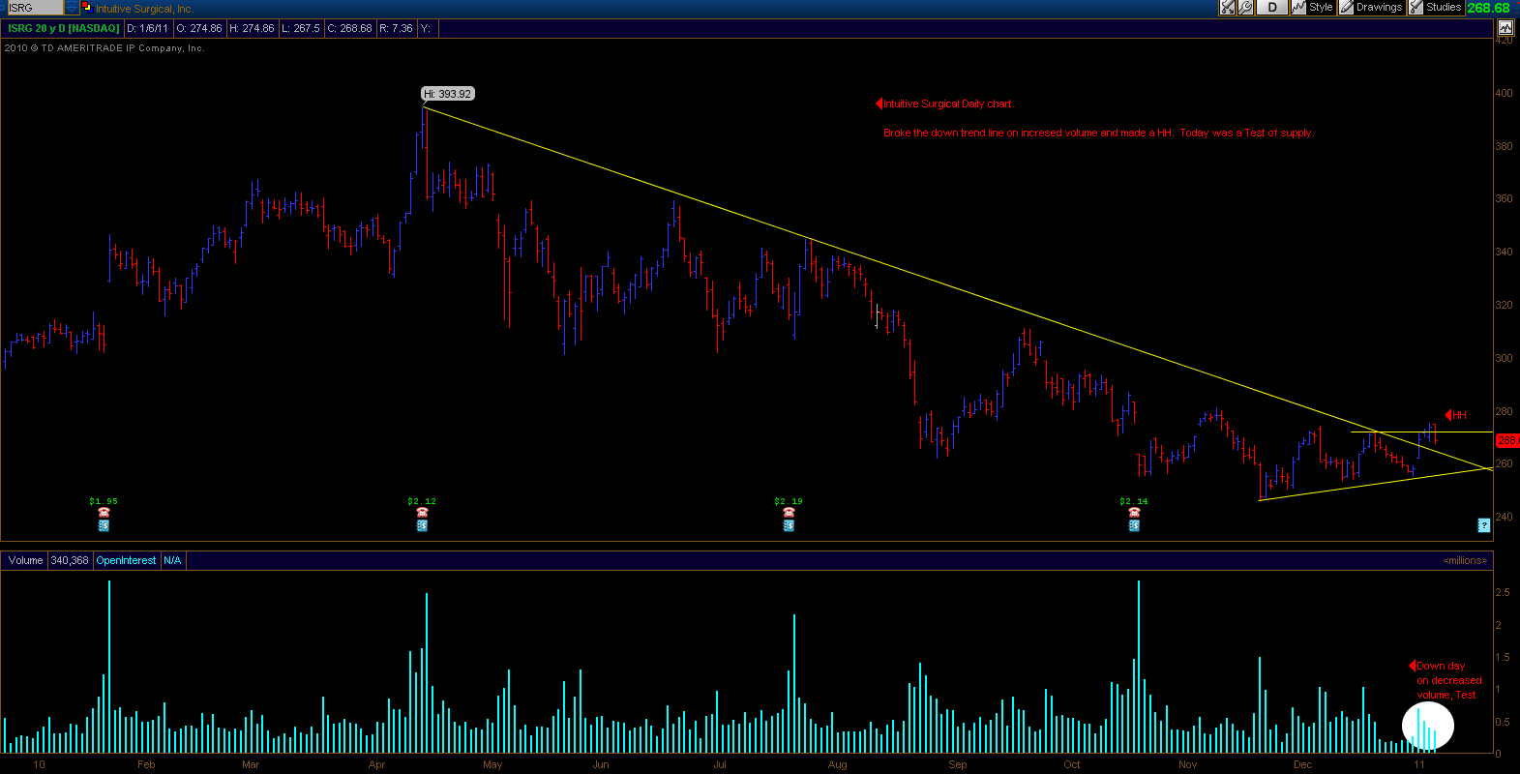This screenshot has width=1520, height=774.
Task: Click the Volume study label
Action: pos(26,560)
